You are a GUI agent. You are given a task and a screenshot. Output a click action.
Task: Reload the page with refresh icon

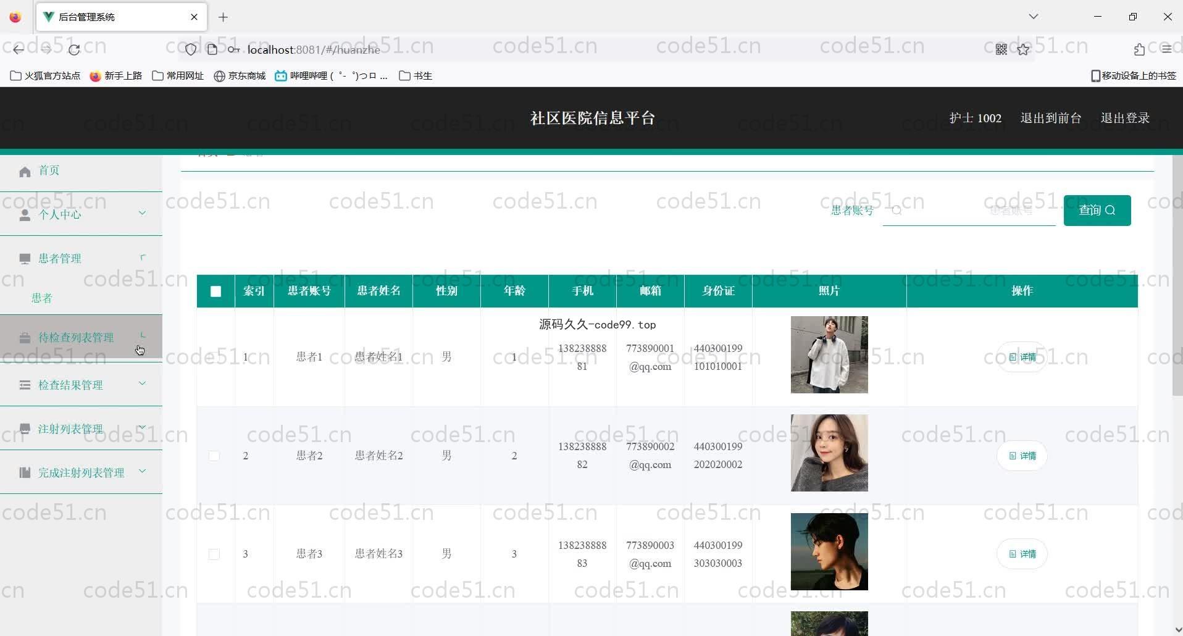(74, 49)
